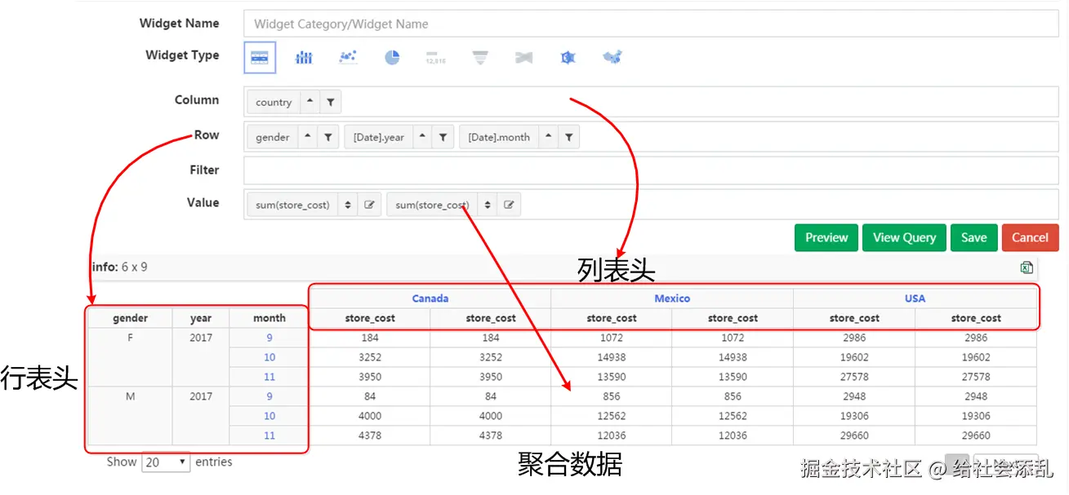Open filter for the gender row chip
Screen dimensions: 1069x495
pyautogui.click(x=327, y=138)
